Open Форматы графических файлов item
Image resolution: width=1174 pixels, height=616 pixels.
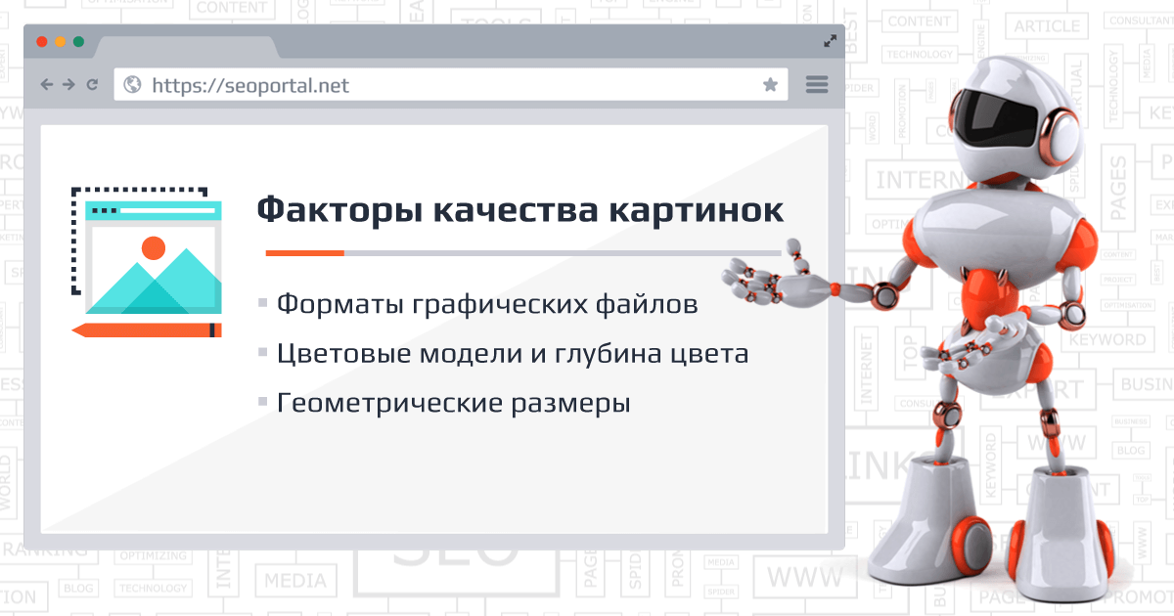pyautogui.click(x=486, y=304)
